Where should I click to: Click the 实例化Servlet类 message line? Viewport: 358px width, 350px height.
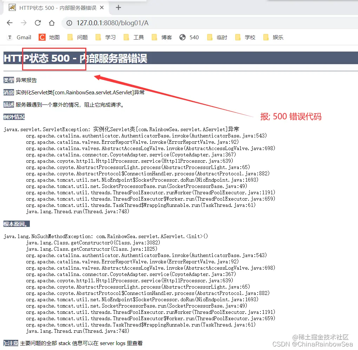(80, 92)
